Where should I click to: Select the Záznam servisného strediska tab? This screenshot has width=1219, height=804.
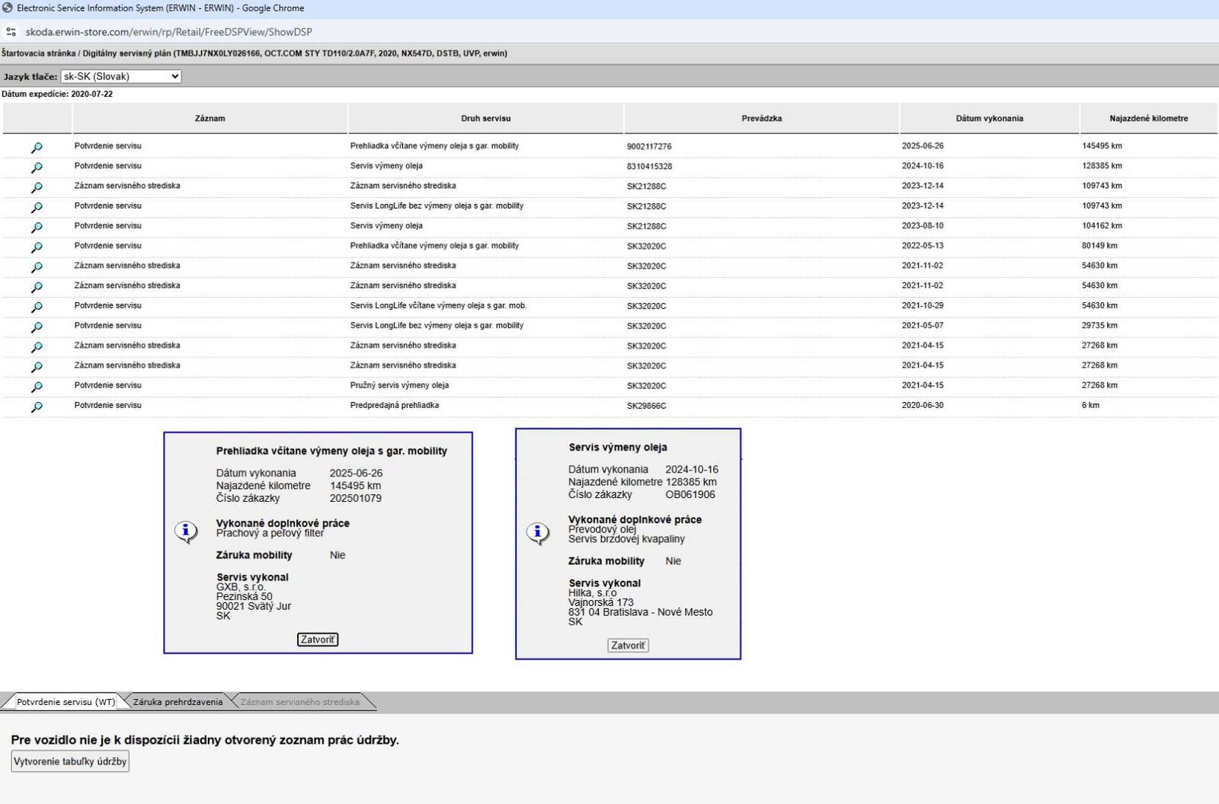click(x=300, y=702)
